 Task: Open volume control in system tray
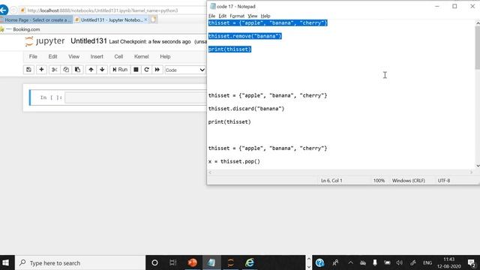(400, 262)
